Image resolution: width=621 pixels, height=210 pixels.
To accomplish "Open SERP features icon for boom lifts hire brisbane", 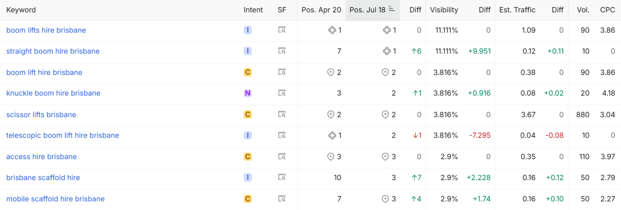I will (282, 30).
